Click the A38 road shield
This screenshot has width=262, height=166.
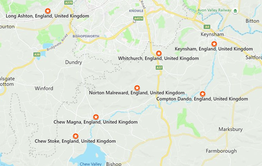tap(37, 54)
